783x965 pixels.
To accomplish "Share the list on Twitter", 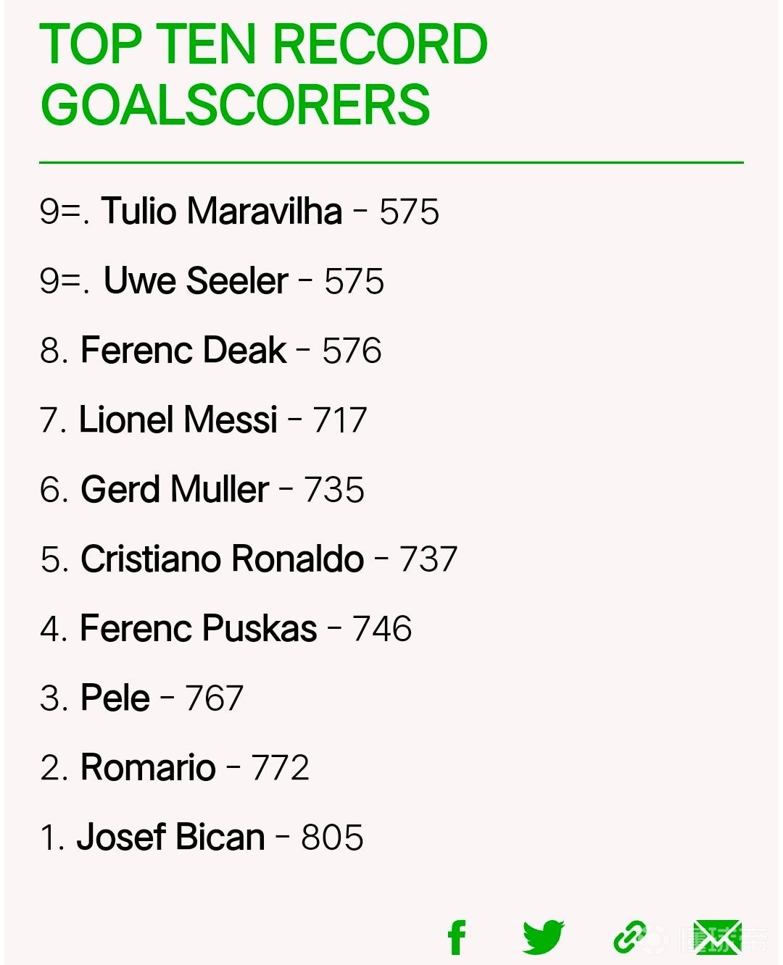I will (543, 937).
